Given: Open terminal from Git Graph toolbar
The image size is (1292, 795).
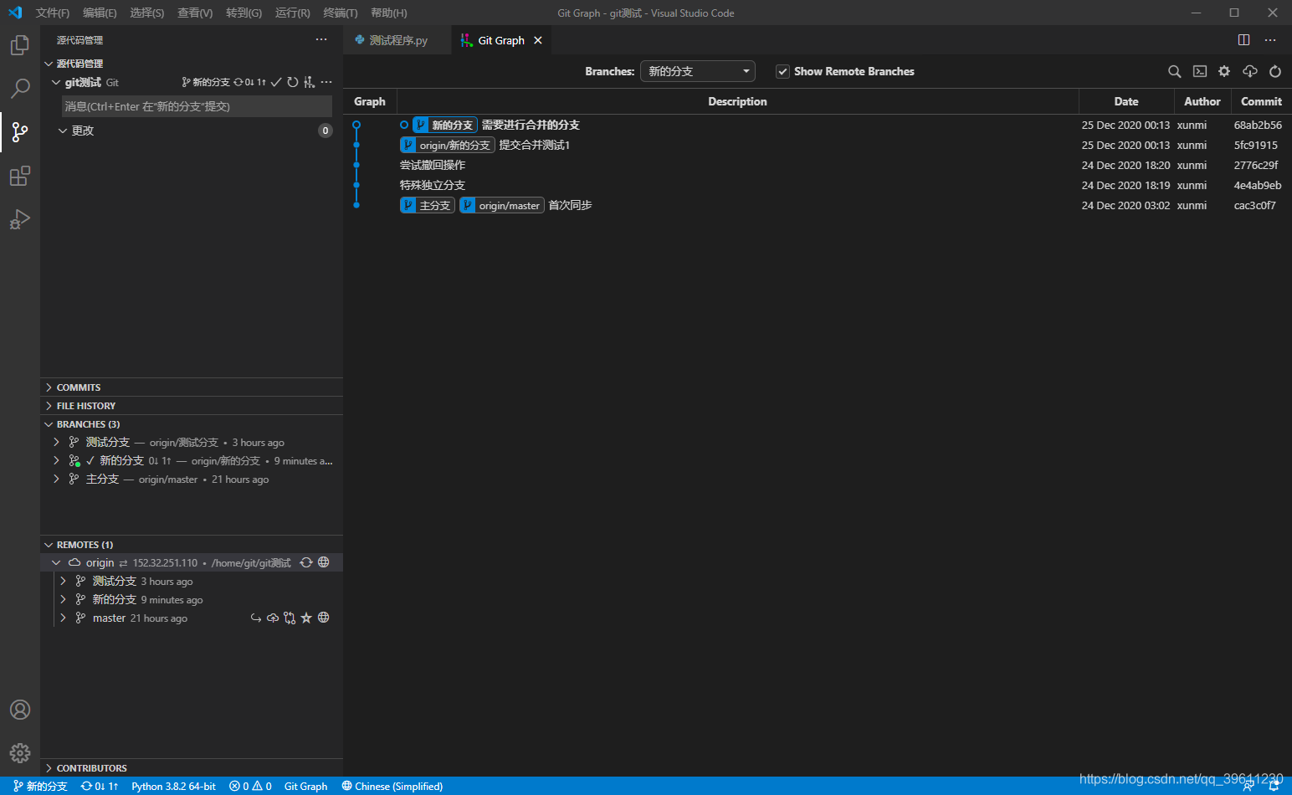Looking at the screenshot, I should click(1200, 71).
